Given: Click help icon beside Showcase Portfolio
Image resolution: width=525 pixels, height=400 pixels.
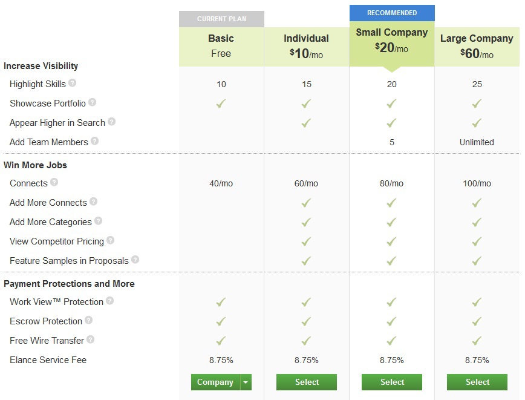Looking at the screenshot, I should [93, 102].
